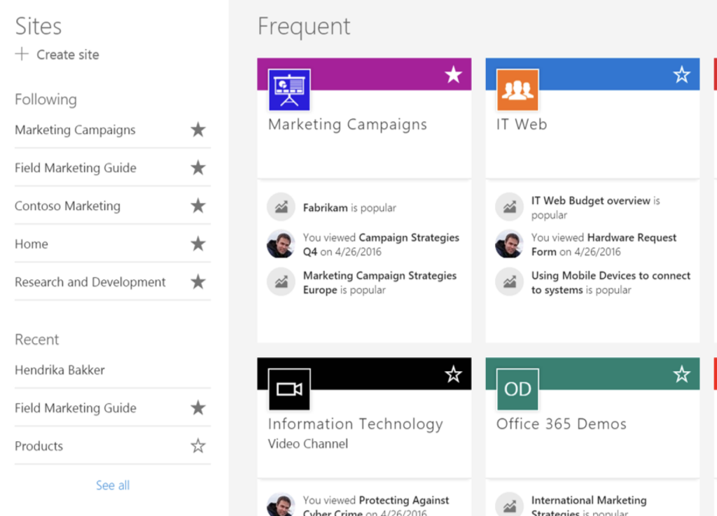Open the Marketing Campaigns card title
This screenshot has width=717, height=516.
(347, 125)
